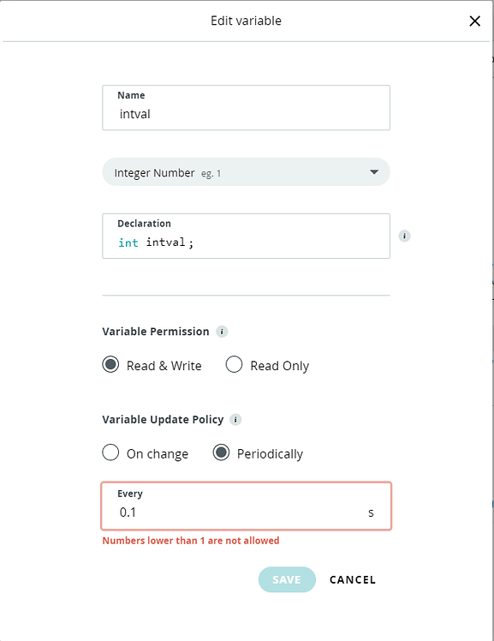Screen dimensions: 494x641
Task: Click the dropdown caret arrow for variable type
Action: 374,172
